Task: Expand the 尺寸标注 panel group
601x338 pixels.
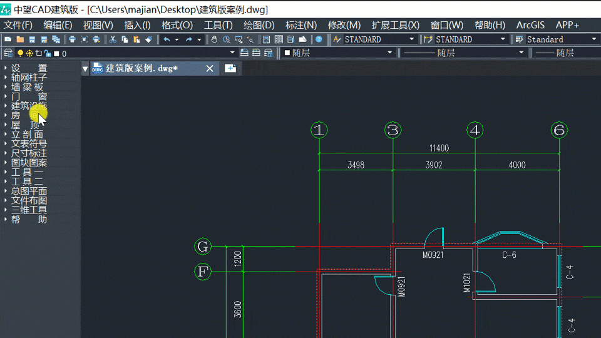Action: coord(29,153)
